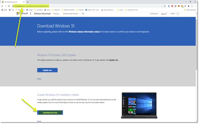Open the red Opera extension icon
The image size is (199, 124).
coord(172,6)
